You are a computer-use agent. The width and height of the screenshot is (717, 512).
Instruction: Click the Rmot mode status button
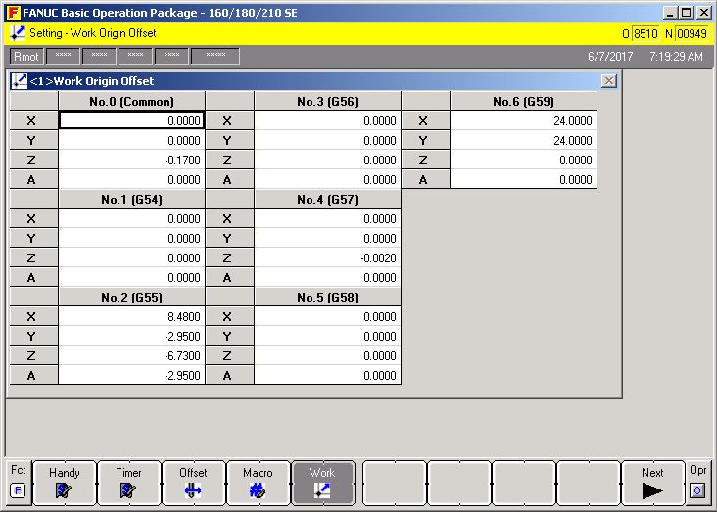pos(25,57)
